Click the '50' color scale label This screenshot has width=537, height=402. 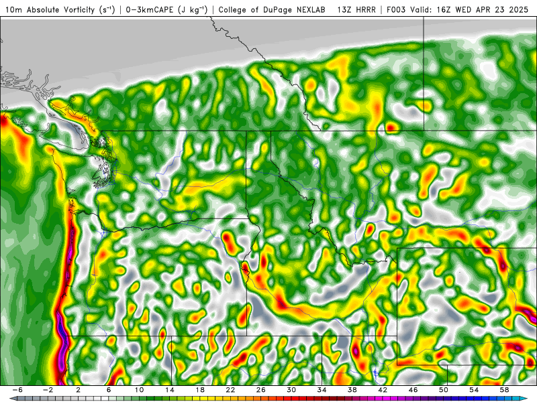(444, 390)
